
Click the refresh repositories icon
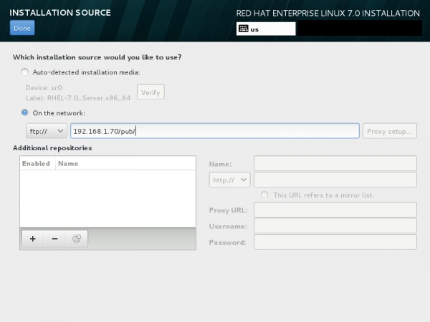coord(76,239)
